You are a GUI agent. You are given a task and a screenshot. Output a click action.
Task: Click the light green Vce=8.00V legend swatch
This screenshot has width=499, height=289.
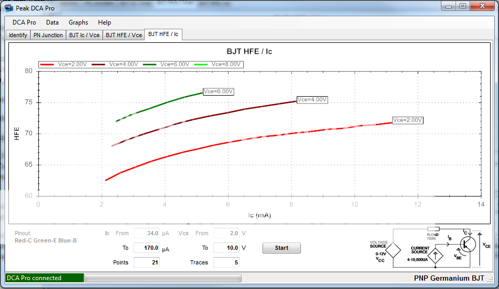[x=201, y=64]
